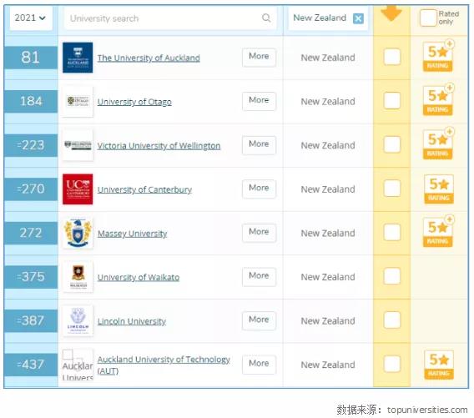Click the University search input field
The width and height of the screenshot is (474, 418).
pyautogui.click(x=170, y=18)
